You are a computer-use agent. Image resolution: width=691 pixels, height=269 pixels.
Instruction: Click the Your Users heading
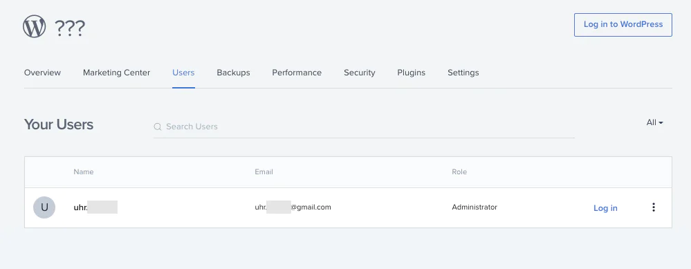[x=59, y=124]
